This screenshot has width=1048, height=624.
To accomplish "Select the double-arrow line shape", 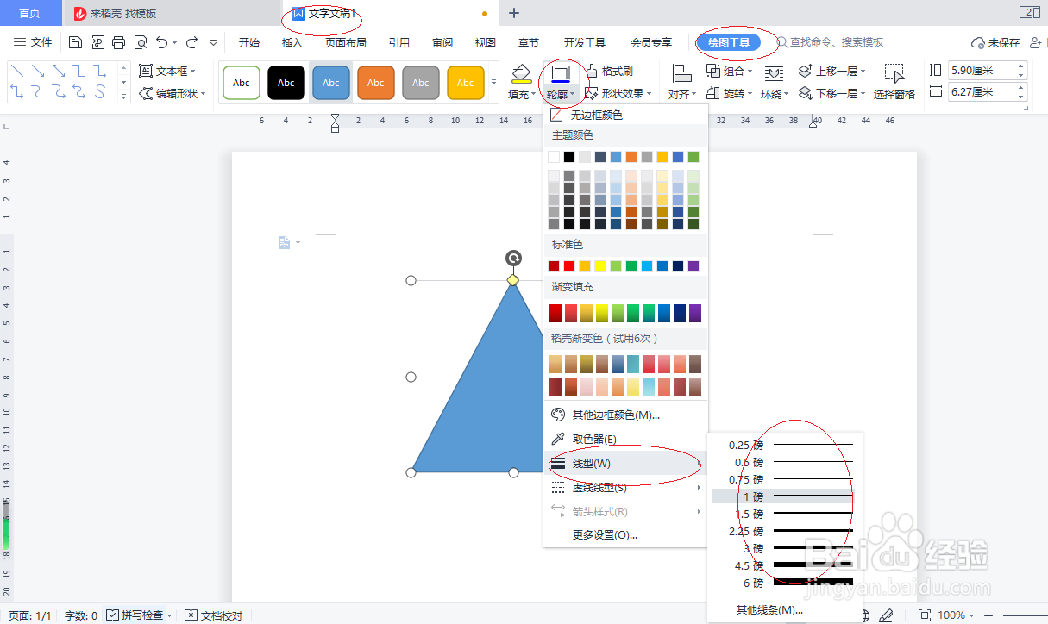I will click(59, 71).
